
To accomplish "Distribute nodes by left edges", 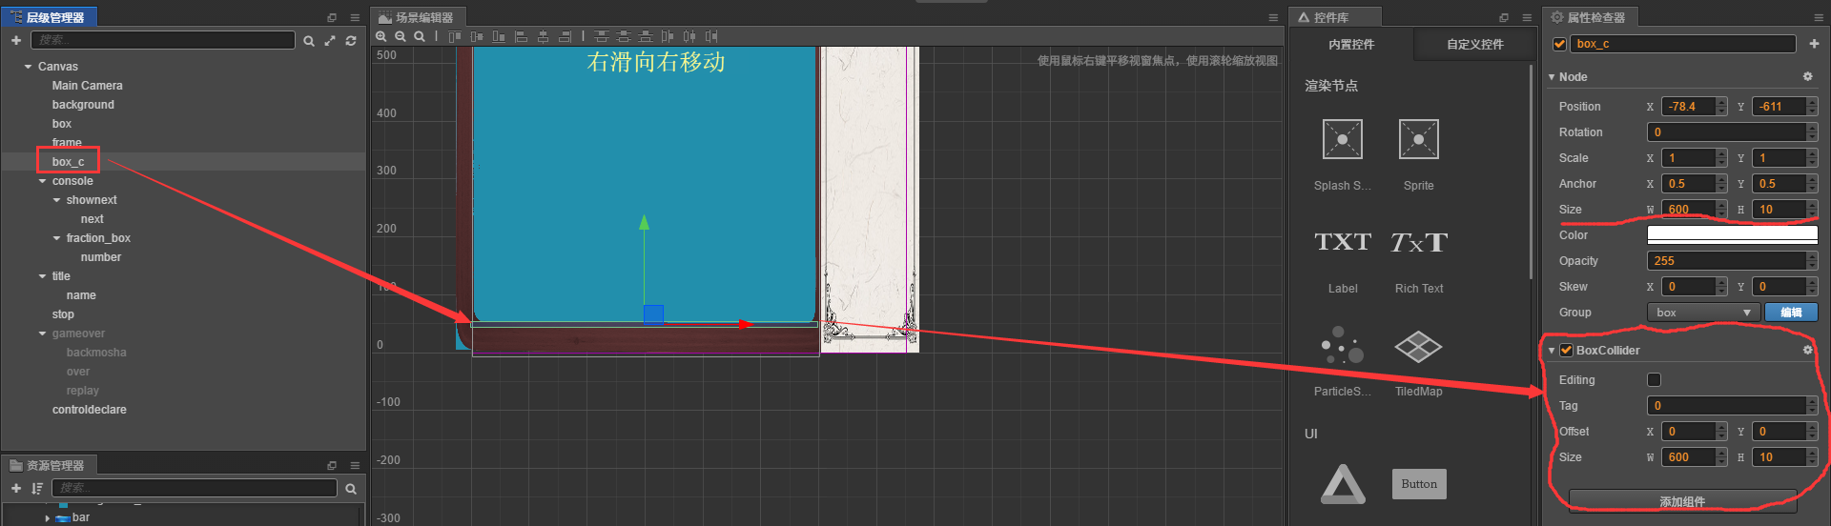I will [668, 36].
